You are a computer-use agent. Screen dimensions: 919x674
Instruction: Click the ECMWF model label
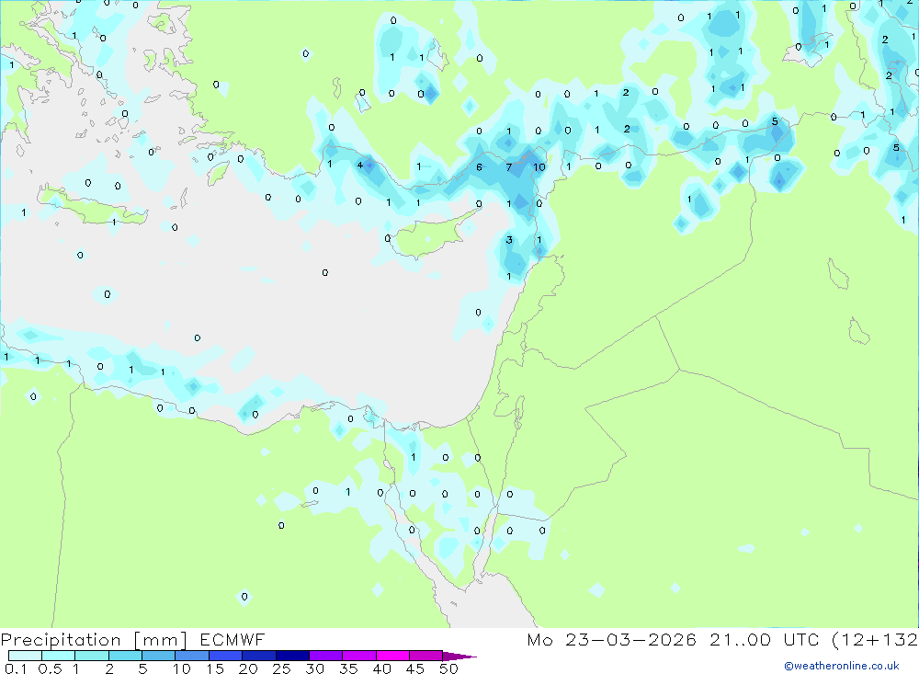[233, 640]
